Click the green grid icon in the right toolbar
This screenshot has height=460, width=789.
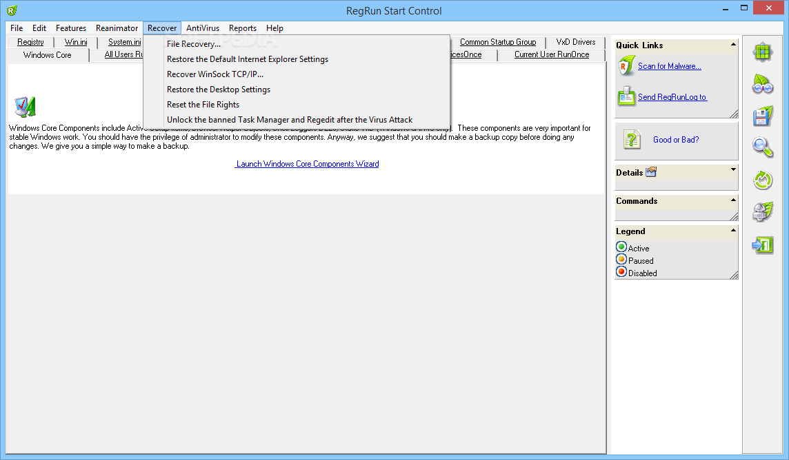coord(763,52)
